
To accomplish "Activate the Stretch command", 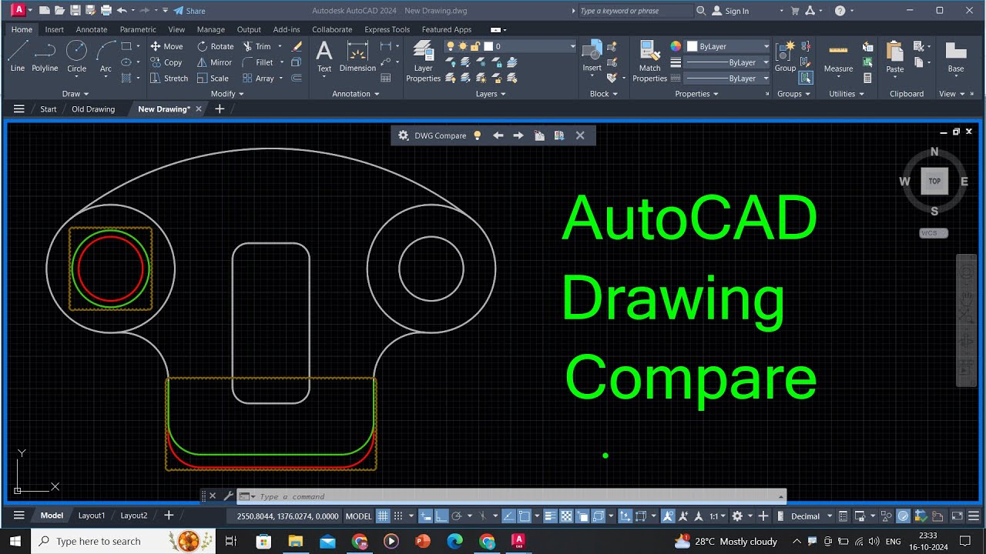I will pos(169,78).
